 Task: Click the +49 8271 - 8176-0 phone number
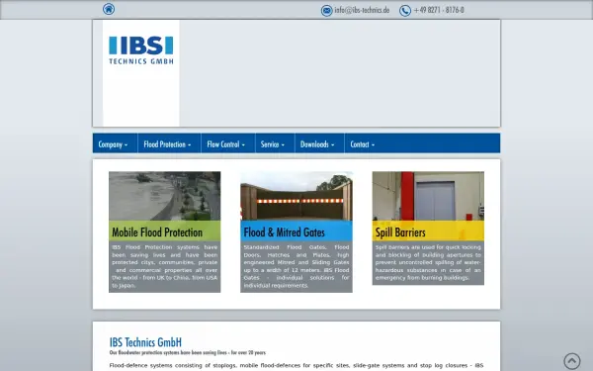point(439,10)
